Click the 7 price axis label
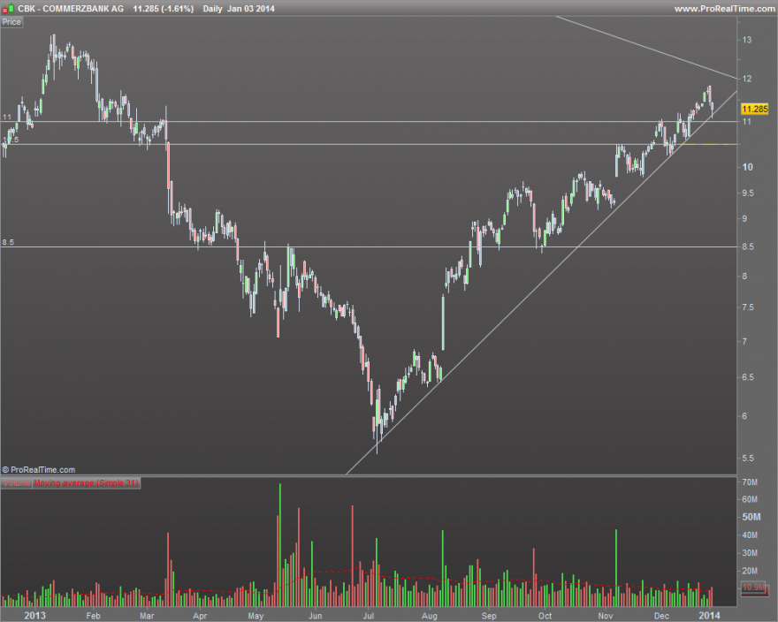This screenshot has width=778, height=622. (x=744, y=341)
